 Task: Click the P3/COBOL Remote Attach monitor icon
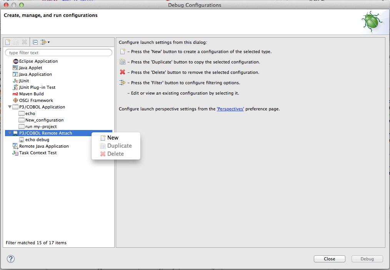(x=15, y=133)
